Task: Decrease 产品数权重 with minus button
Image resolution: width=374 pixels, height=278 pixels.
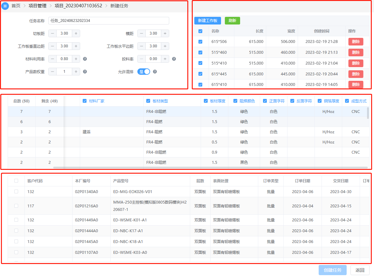Action: (x=52, y=72)
